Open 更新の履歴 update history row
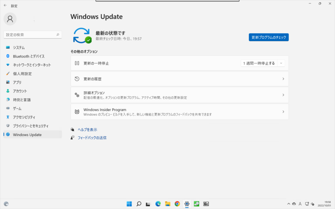 point(180,79)
